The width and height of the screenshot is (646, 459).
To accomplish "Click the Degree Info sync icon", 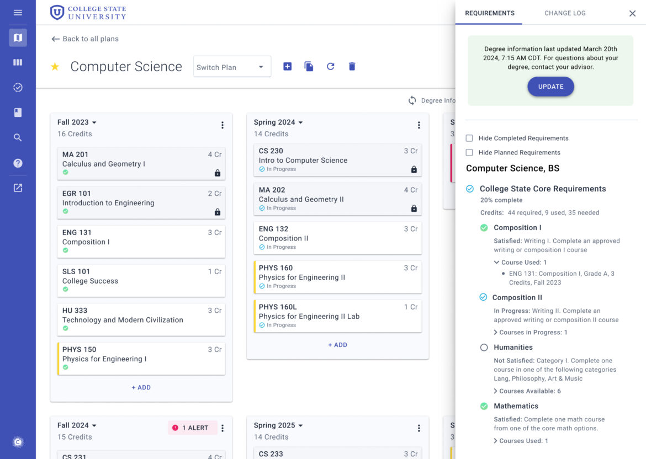I will pyautogui.click(x=412, y=100).
